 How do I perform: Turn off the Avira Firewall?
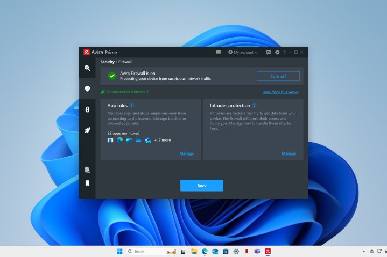tap(278, 76)
